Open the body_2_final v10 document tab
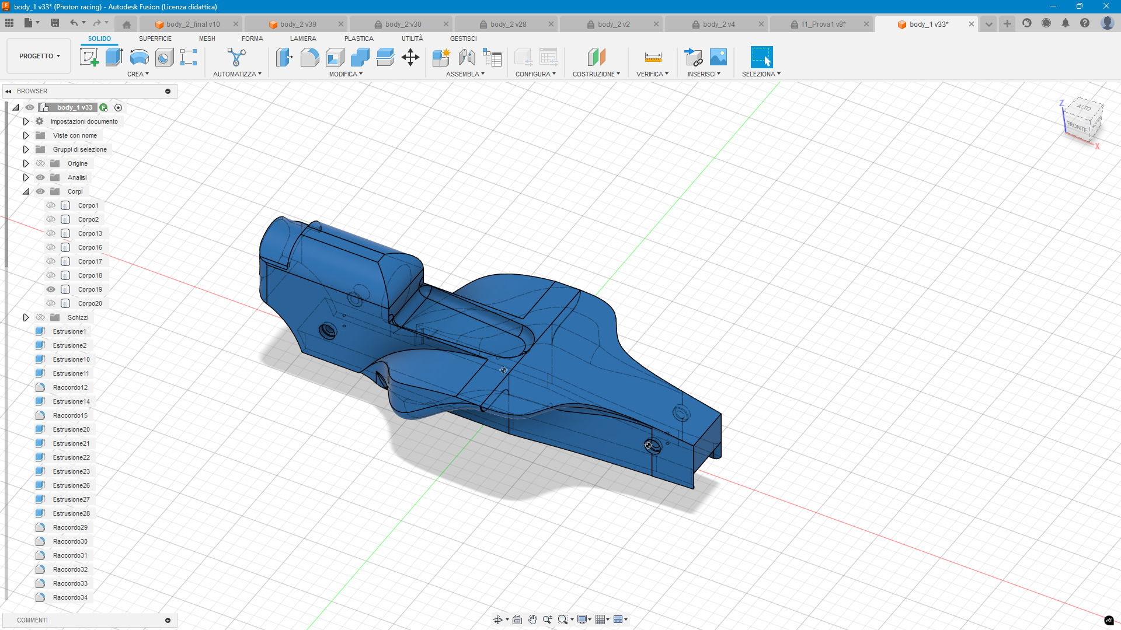 pos(193,24)
